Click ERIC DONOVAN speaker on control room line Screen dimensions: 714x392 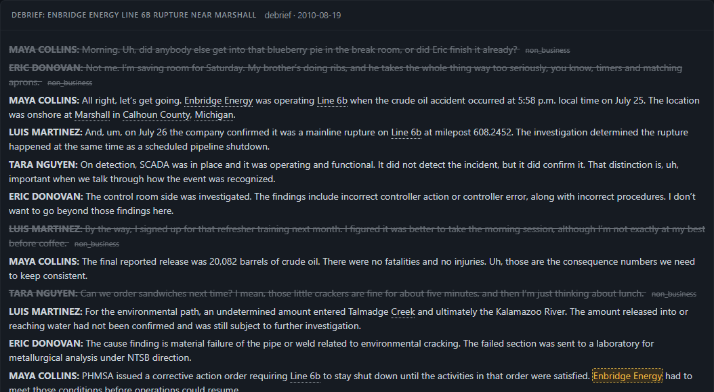tap(46, 197)
